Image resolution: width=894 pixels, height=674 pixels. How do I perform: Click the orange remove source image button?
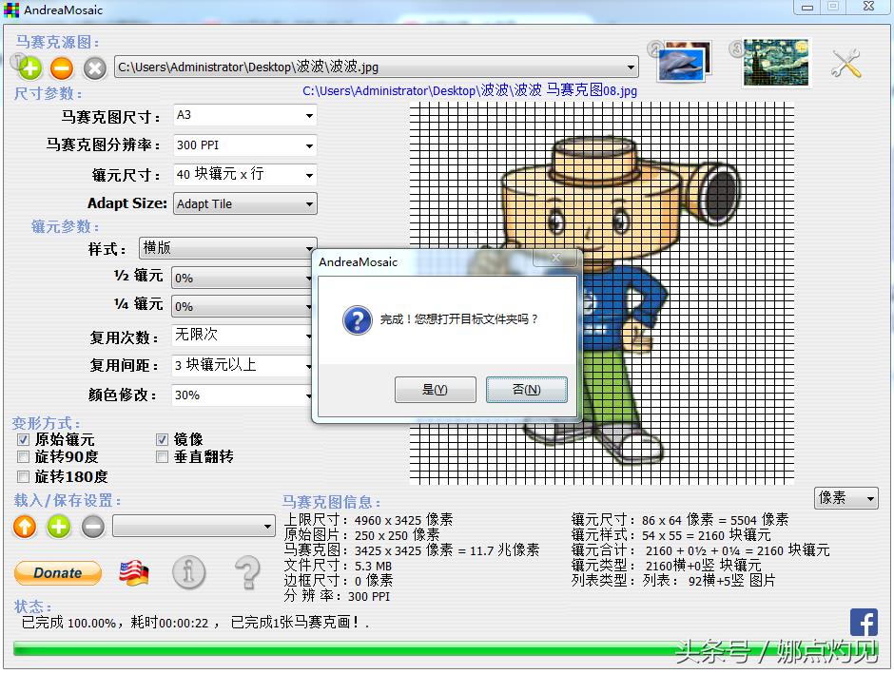62,67
